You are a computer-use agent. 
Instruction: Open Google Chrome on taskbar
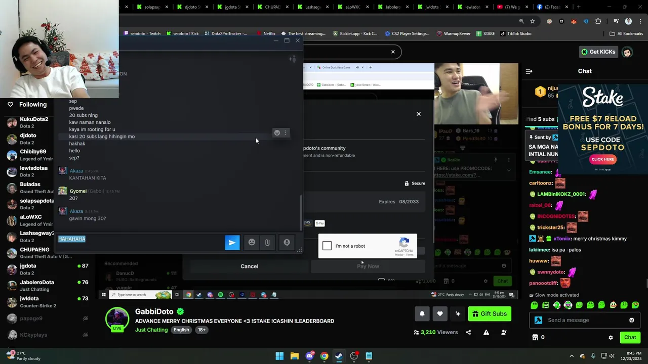(324, 356)
